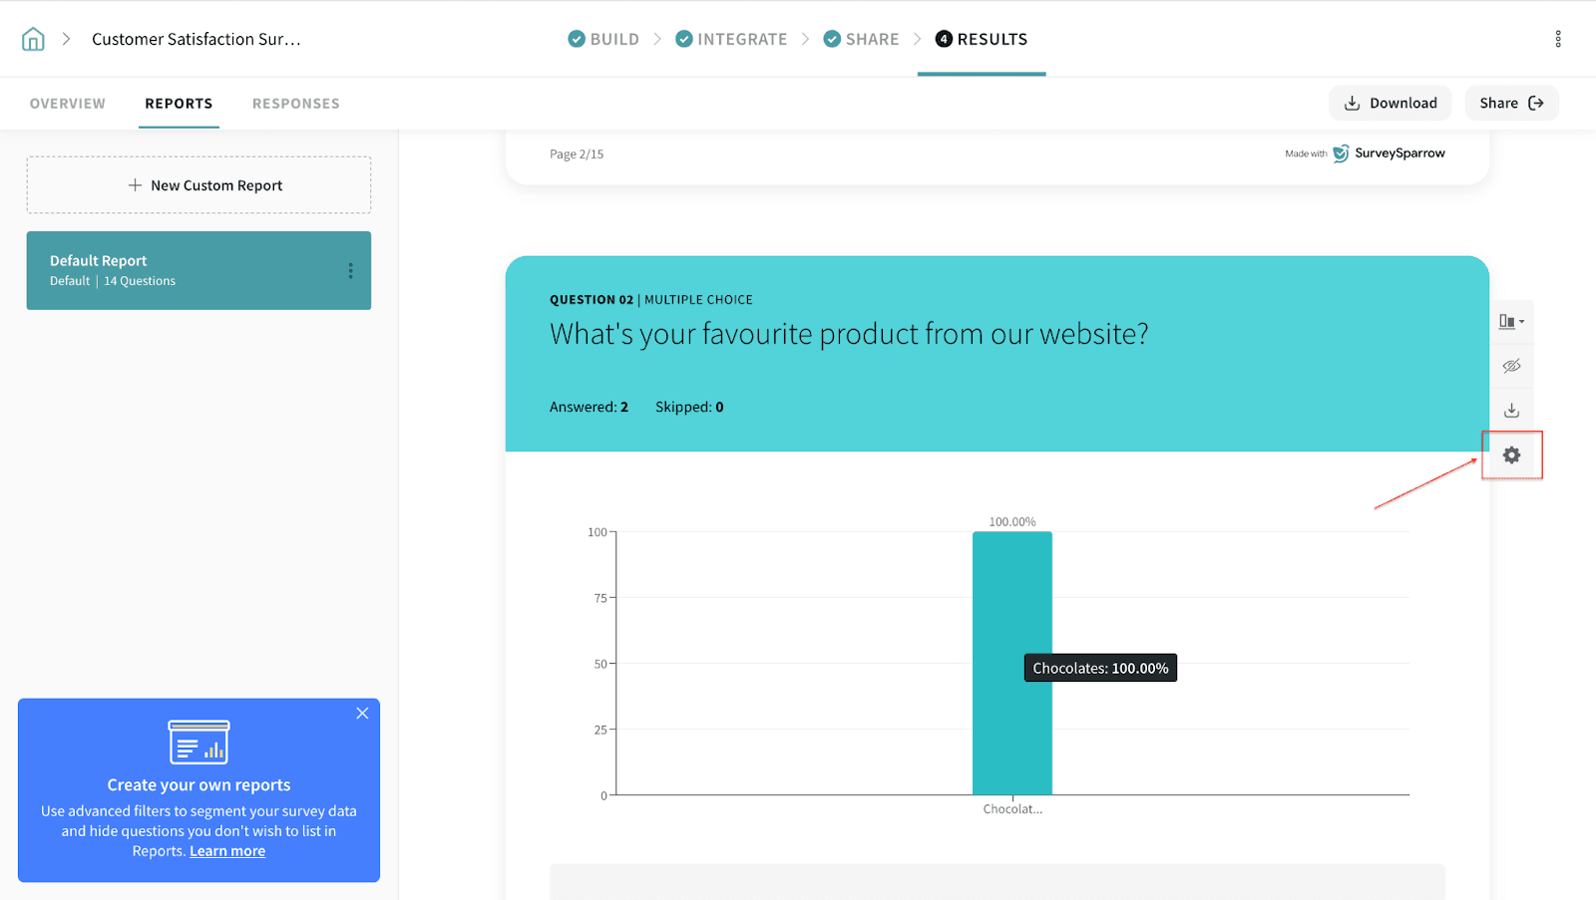Open the chart type selector icon

pos(1511,322)
